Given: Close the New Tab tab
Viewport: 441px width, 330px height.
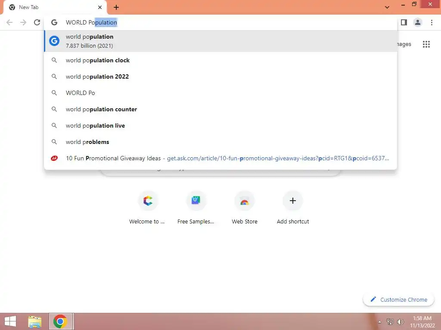Looking at the screenshot, I should (x=100, y=7).
